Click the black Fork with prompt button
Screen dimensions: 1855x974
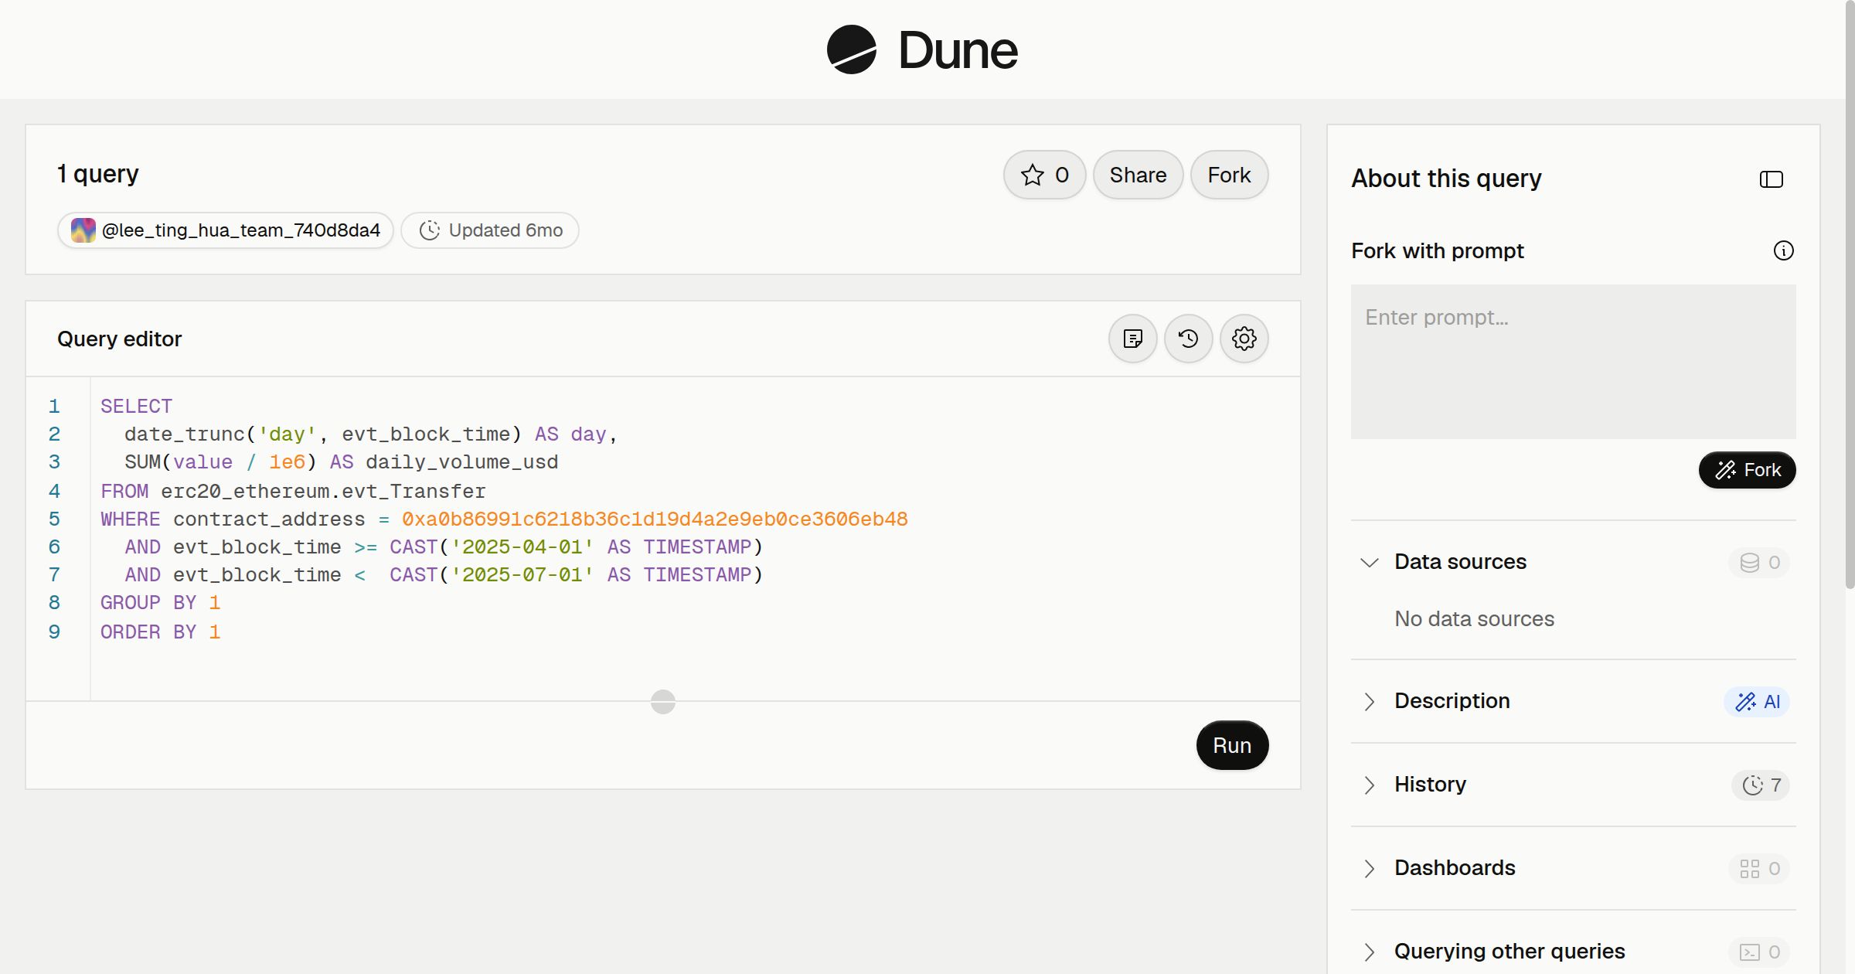tap(1747, 470)
